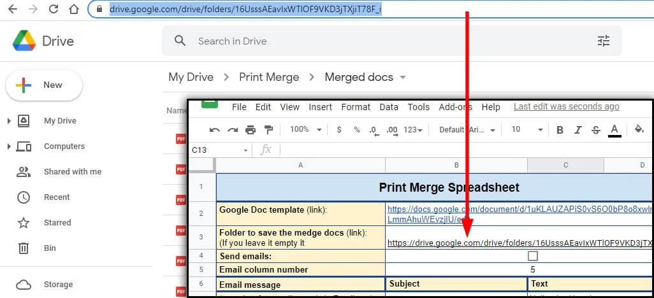
Task: Open the font family dropdown
Action: pyautogui.click(x=467, y=130)
